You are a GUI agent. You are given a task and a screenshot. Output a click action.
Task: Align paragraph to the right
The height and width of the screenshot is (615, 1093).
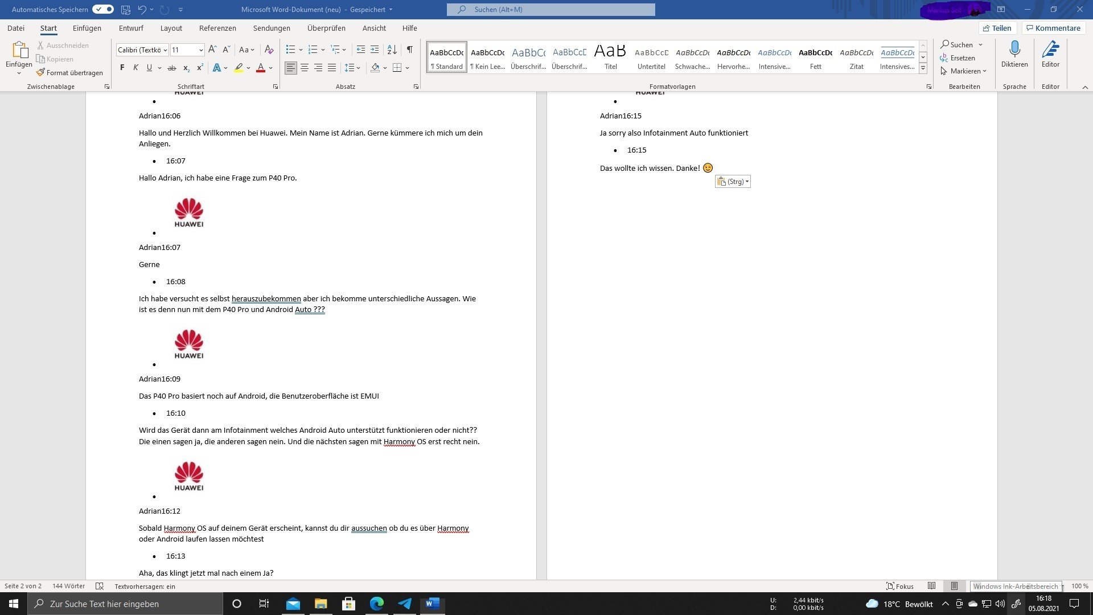(x=318, y=68)
